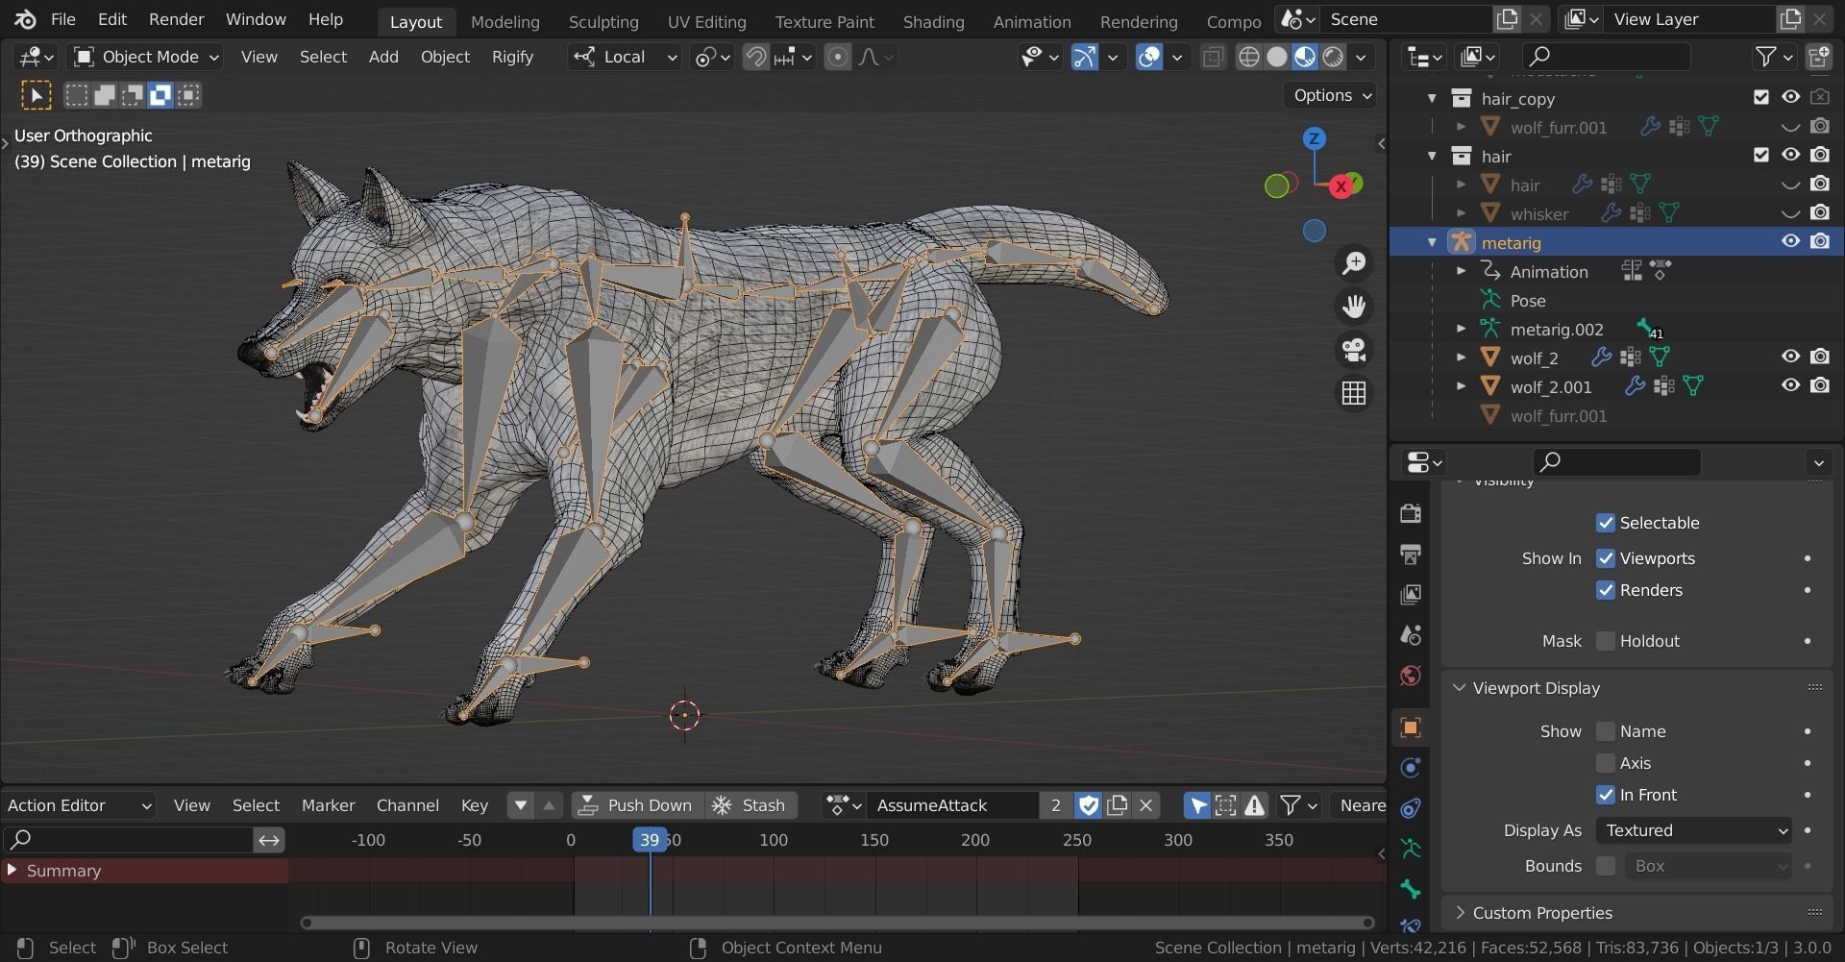This screenshot has height=962, width=1845.
Task: Open Bone properties tab icon
Action: 1411,889
